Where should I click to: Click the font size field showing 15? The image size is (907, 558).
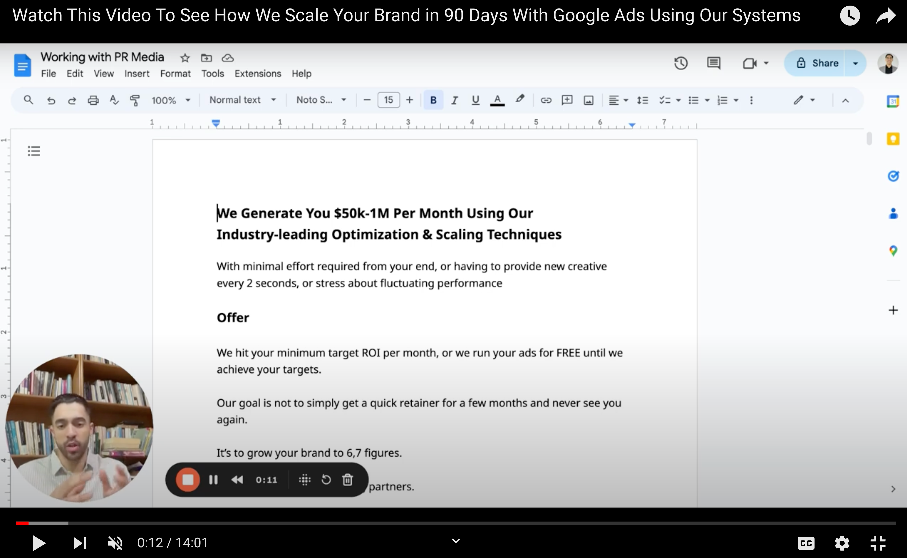[x=388, y=100]
